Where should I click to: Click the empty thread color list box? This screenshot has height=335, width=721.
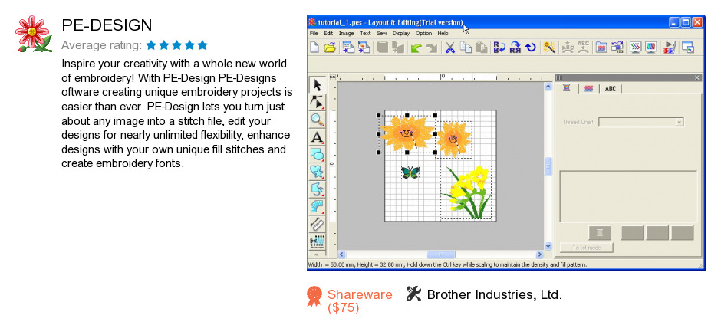pos(628,196)
